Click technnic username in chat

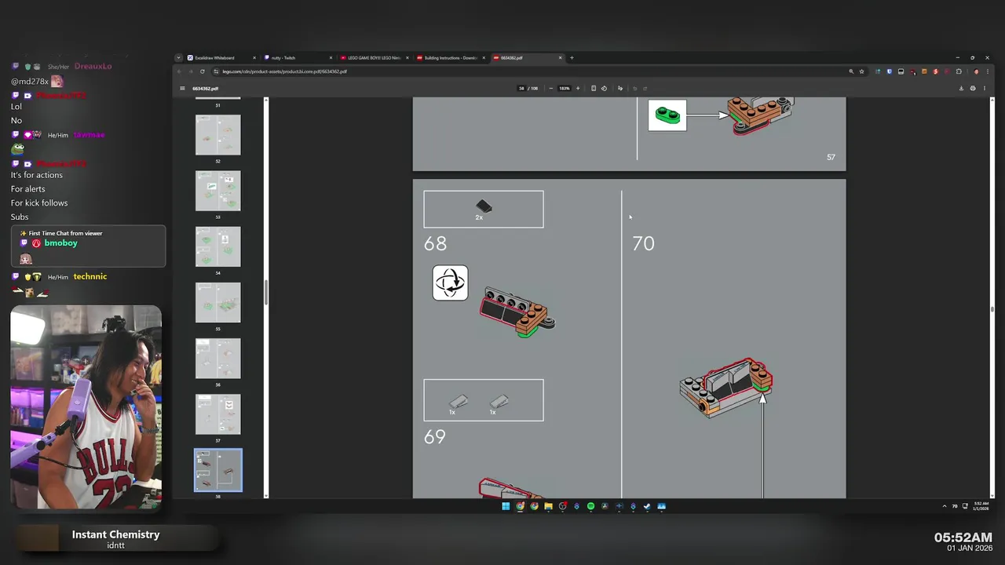click(90, 276)
